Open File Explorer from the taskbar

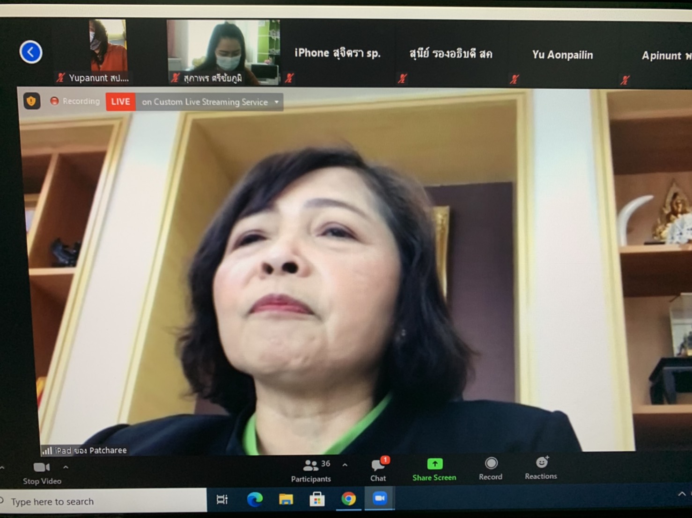pyautogui.click(x=286, y=499)
